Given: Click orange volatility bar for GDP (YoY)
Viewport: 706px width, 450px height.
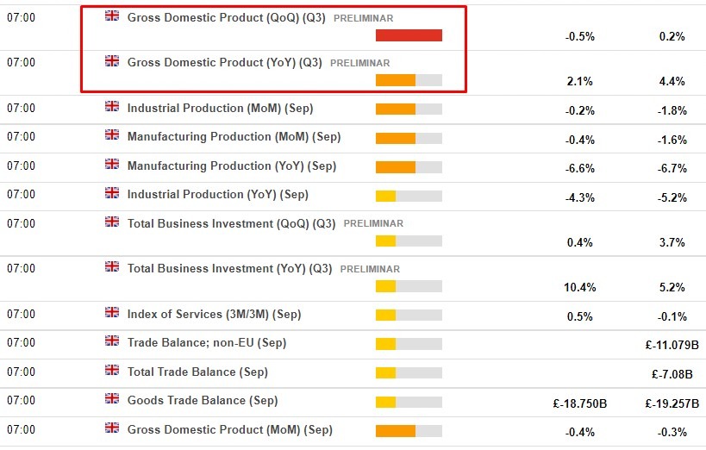Looking at the screenshot, I should (409, 80).
